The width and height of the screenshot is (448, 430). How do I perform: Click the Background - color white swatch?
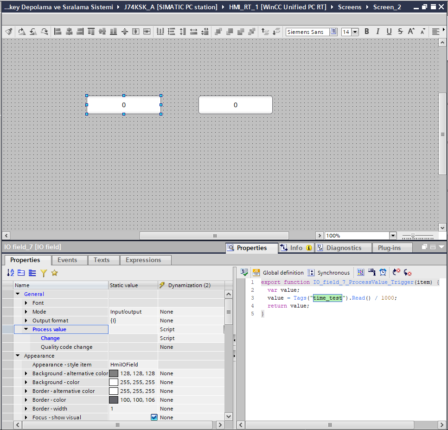coord(114,382)
